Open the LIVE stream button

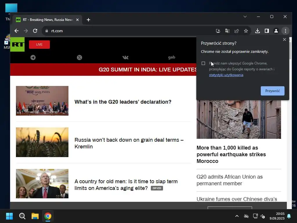(x=39, y=44)
